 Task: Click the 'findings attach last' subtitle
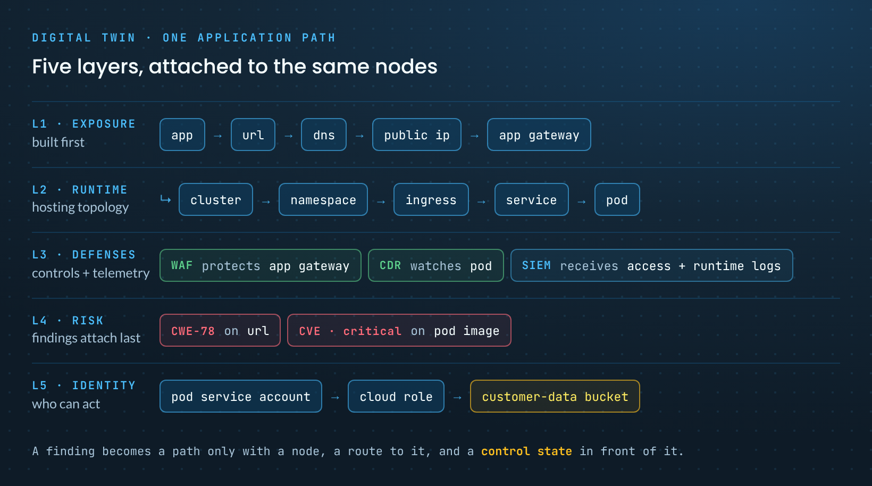click(86, 338)
